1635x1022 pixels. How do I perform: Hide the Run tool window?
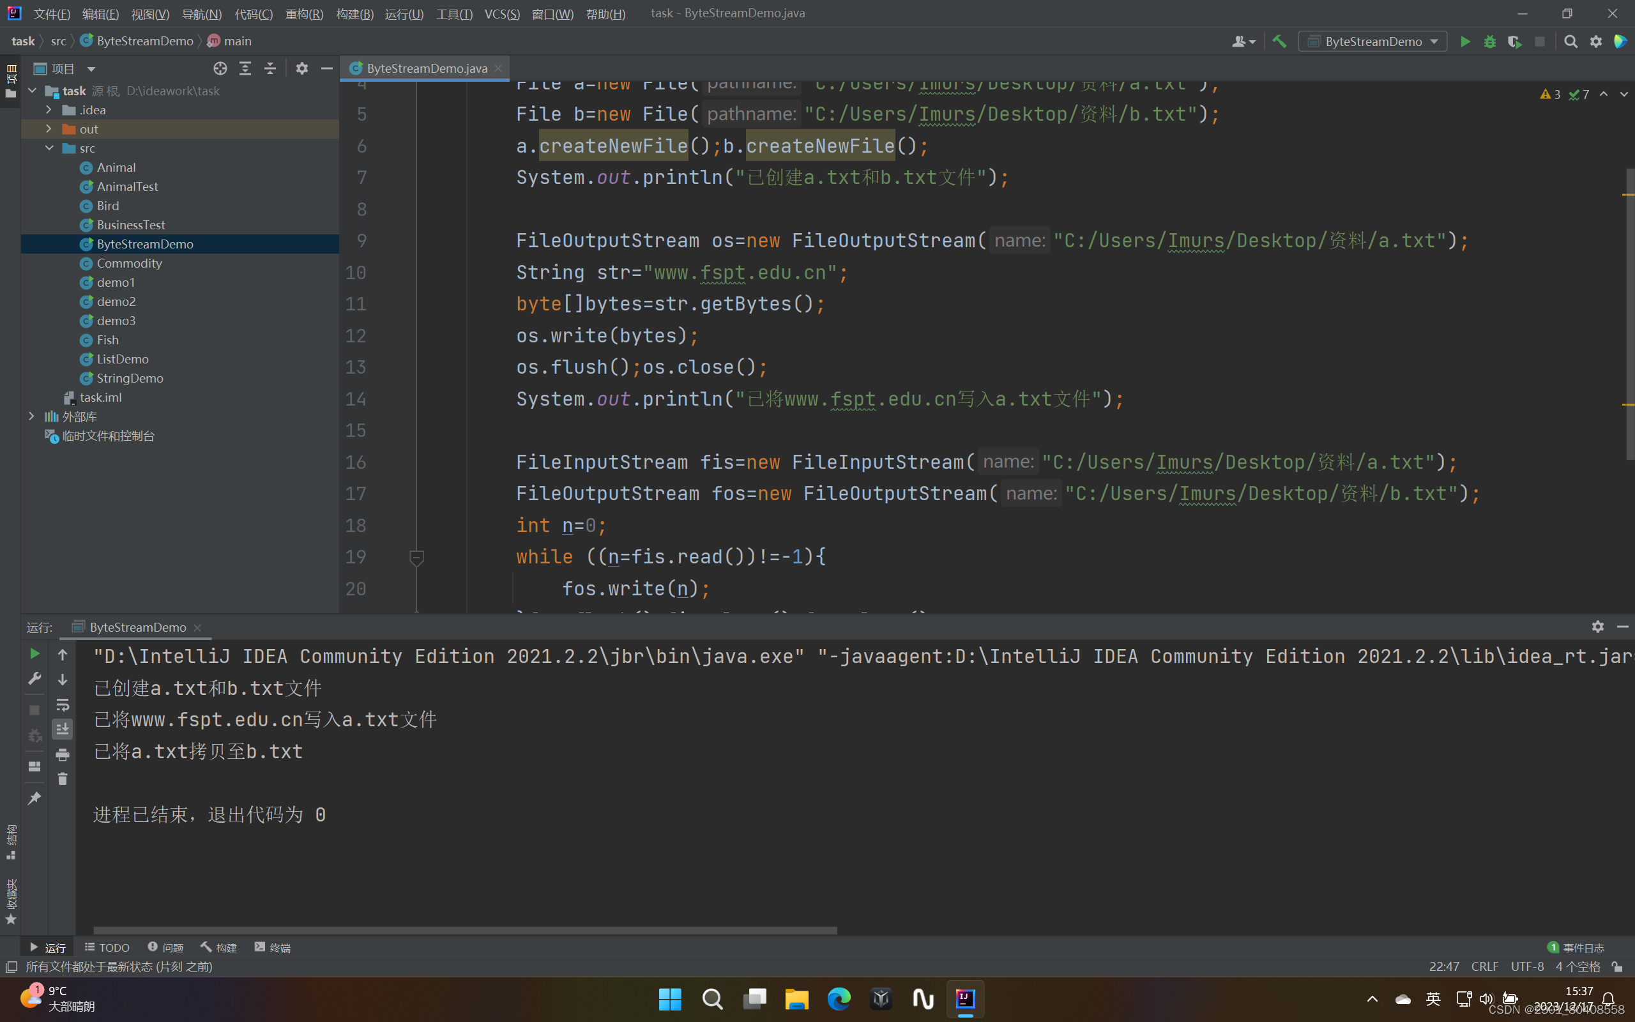point(1623,627)
